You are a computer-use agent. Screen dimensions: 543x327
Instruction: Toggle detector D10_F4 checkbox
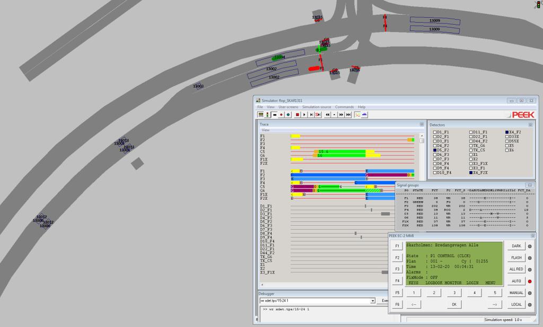(x=435, y=172)
